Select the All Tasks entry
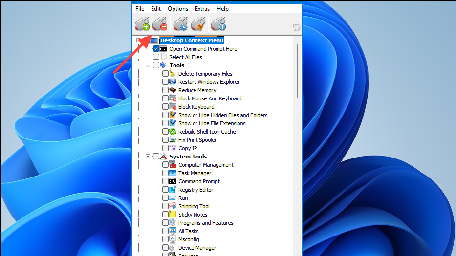This screenshot has height=256, width=456. tap(189, 231)
